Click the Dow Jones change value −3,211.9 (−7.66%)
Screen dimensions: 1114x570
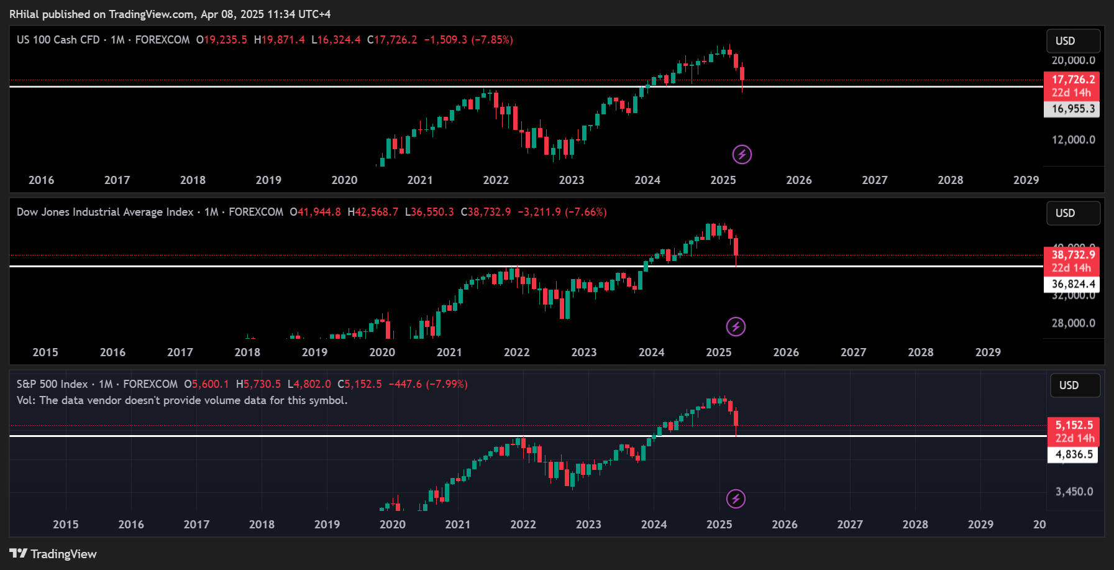(562, 212)
